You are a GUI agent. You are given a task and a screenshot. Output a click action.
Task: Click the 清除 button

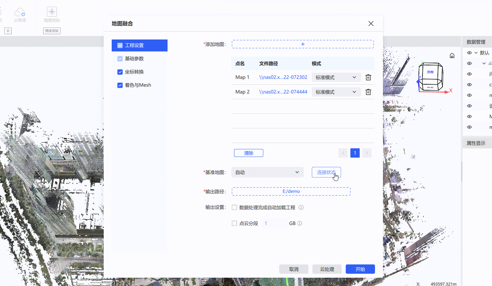click(249, 153)
